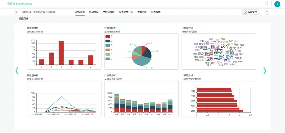
Task: Show previous charts with left arrow
Action: point(17,71)
